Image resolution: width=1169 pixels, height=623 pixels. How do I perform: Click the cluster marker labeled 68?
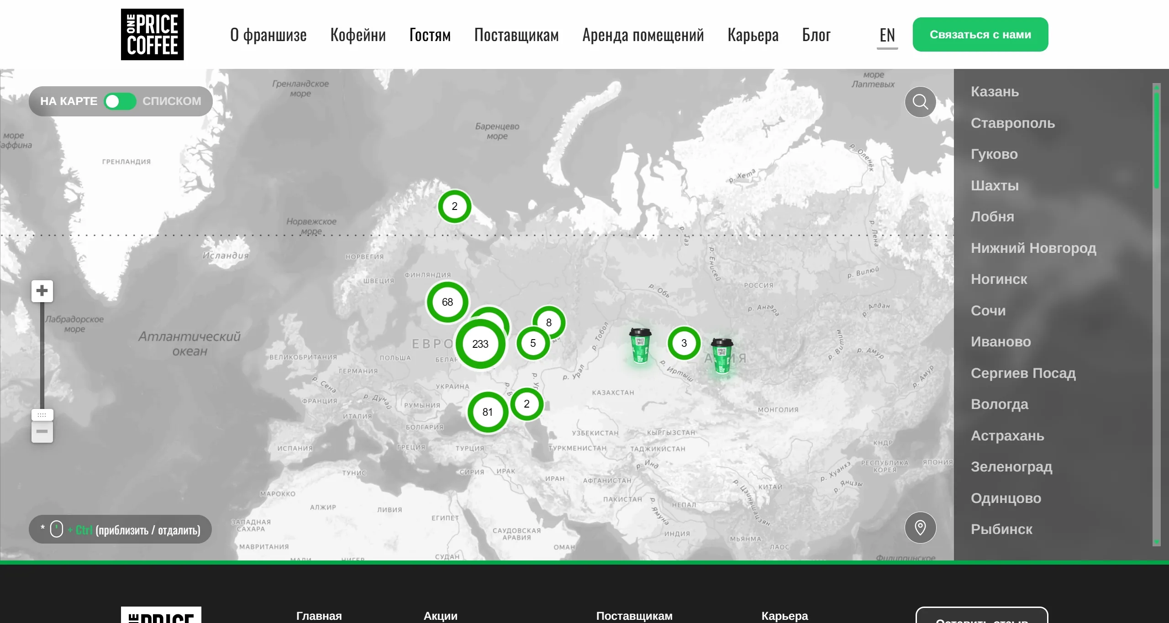click(x=447, y=302)
